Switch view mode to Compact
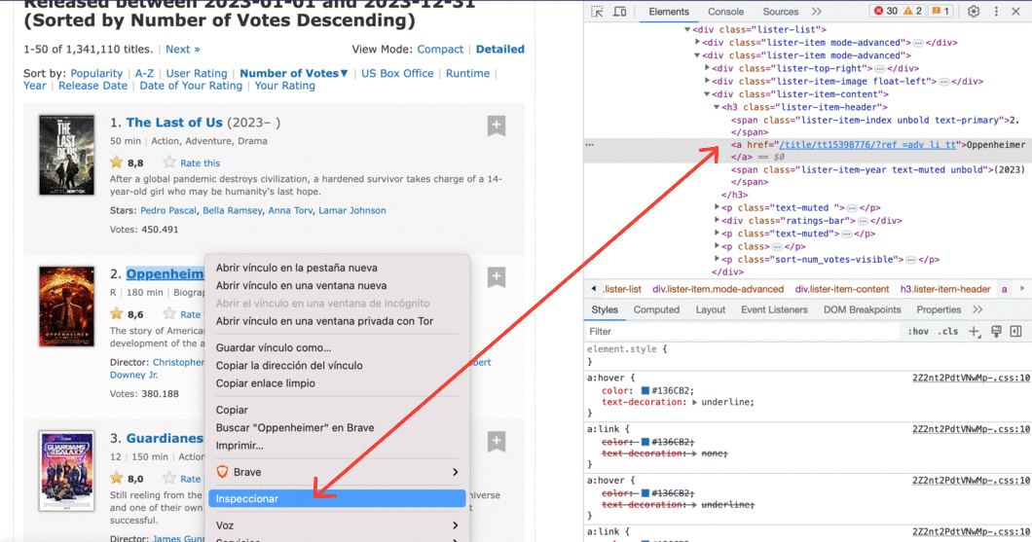The height and width of the screenshot is (542, 1032). click(440, 50)
